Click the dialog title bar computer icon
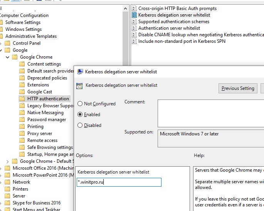This screenshot has height=211, width=264. click(x=80, y=72)
